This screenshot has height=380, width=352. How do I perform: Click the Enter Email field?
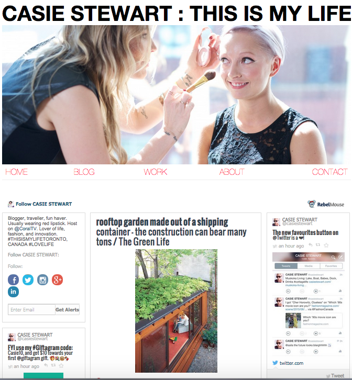[x=31, y=309]
